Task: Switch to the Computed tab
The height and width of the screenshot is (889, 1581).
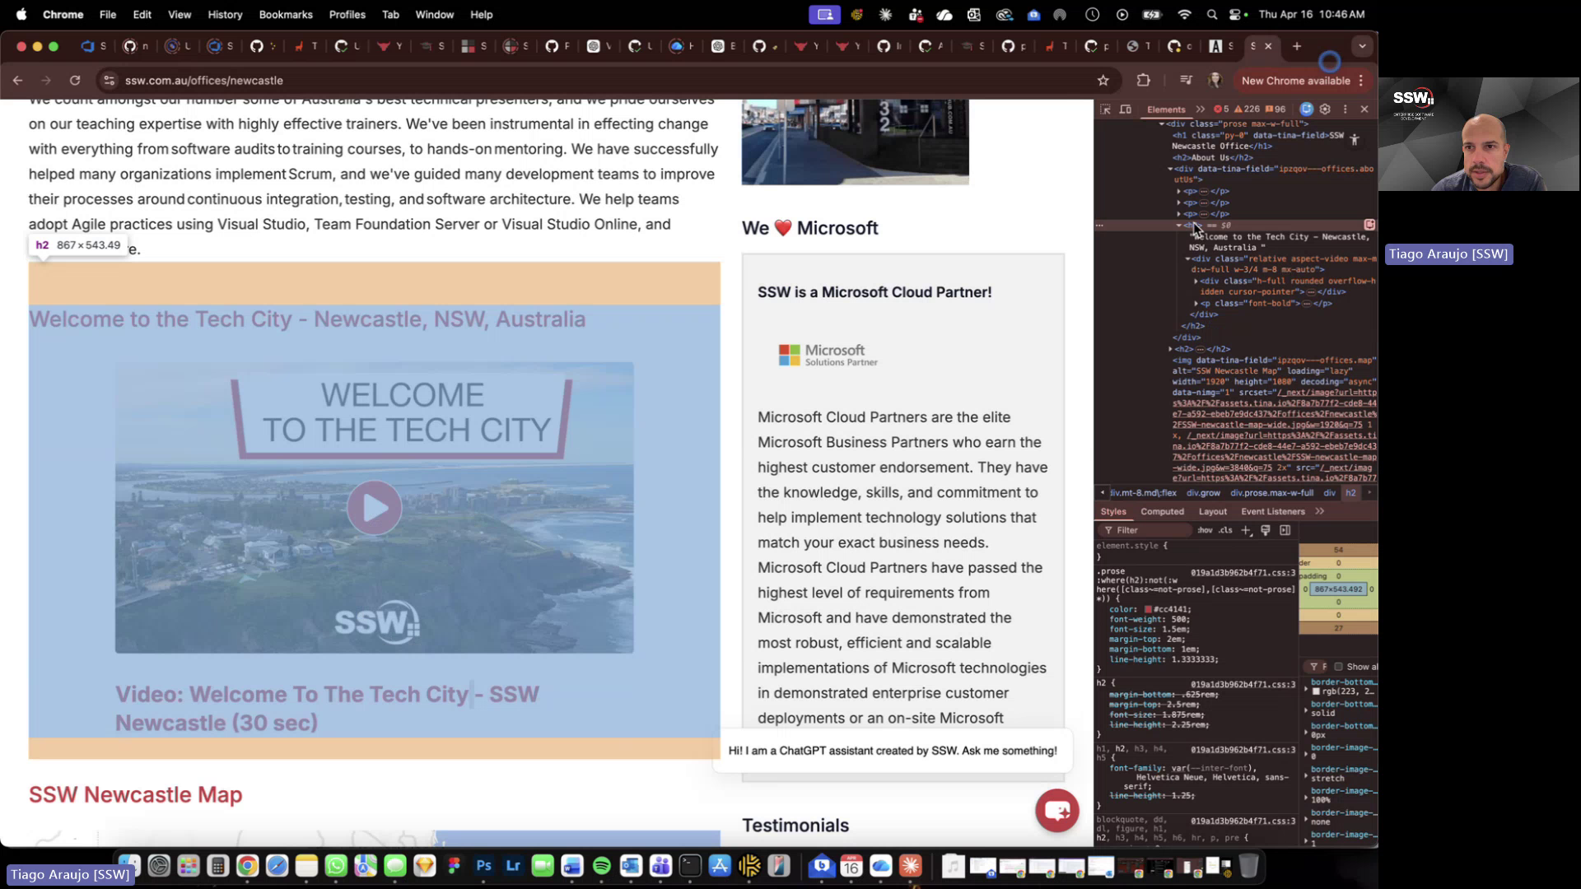Action: (x=1162, y=511)
